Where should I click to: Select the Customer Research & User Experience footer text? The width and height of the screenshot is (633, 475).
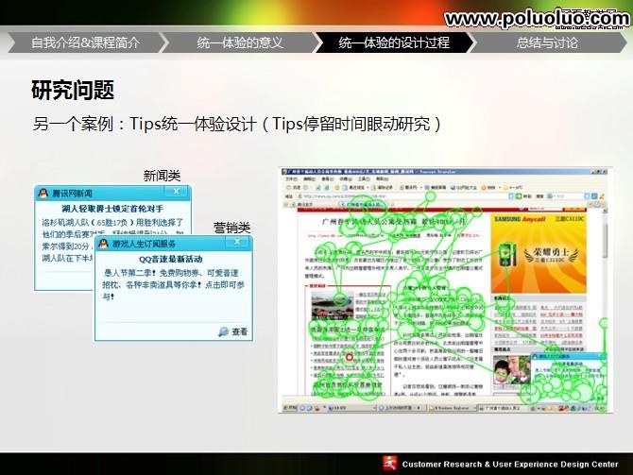pyautogui.click(x=510, y=464)
